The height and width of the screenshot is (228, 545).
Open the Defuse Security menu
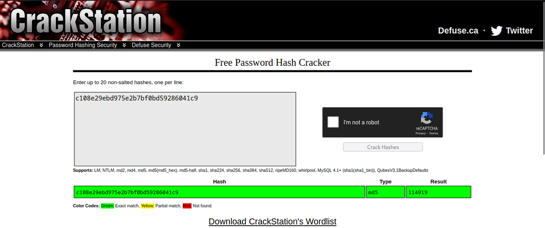(151, 45)
